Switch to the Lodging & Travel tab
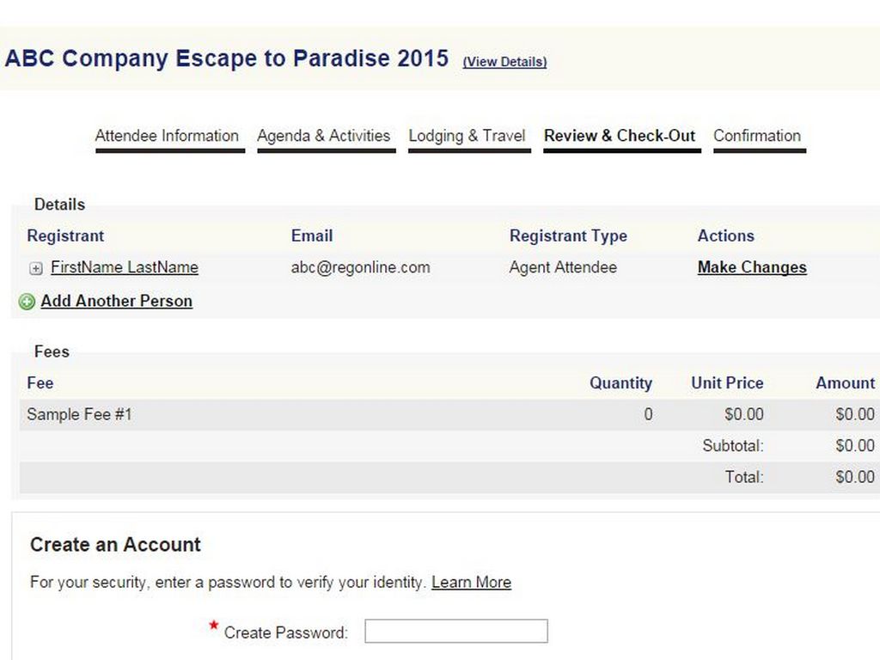 click(467, 136)
